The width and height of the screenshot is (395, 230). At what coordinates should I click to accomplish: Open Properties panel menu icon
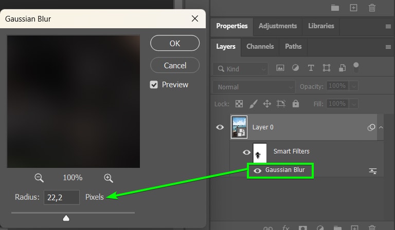coord(388,26)
